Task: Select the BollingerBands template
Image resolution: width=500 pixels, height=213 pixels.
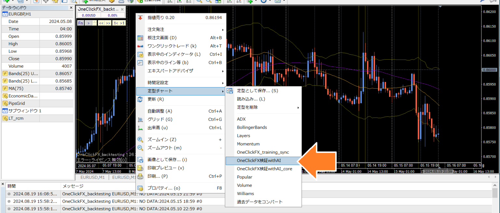Action: [252, 127]
